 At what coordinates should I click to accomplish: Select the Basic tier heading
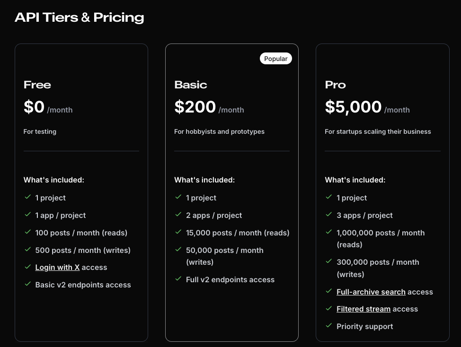tap(190, 85)
